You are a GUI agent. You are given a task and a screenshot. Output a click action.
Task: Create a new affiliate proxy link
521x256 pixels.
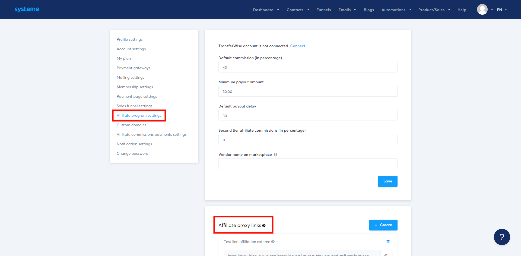383,225
